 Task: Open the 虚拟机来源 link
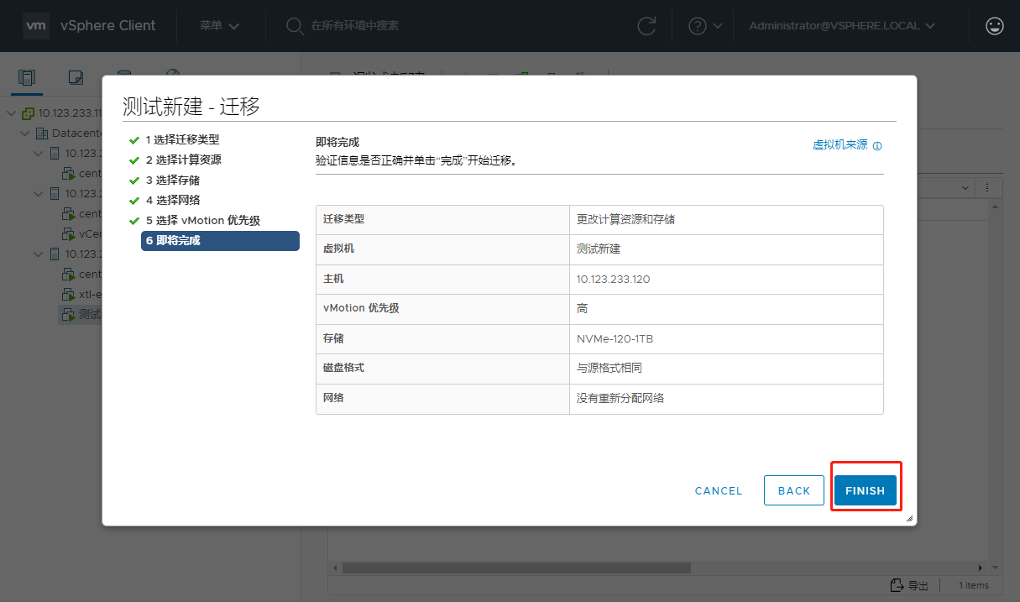tap(840, 144)
